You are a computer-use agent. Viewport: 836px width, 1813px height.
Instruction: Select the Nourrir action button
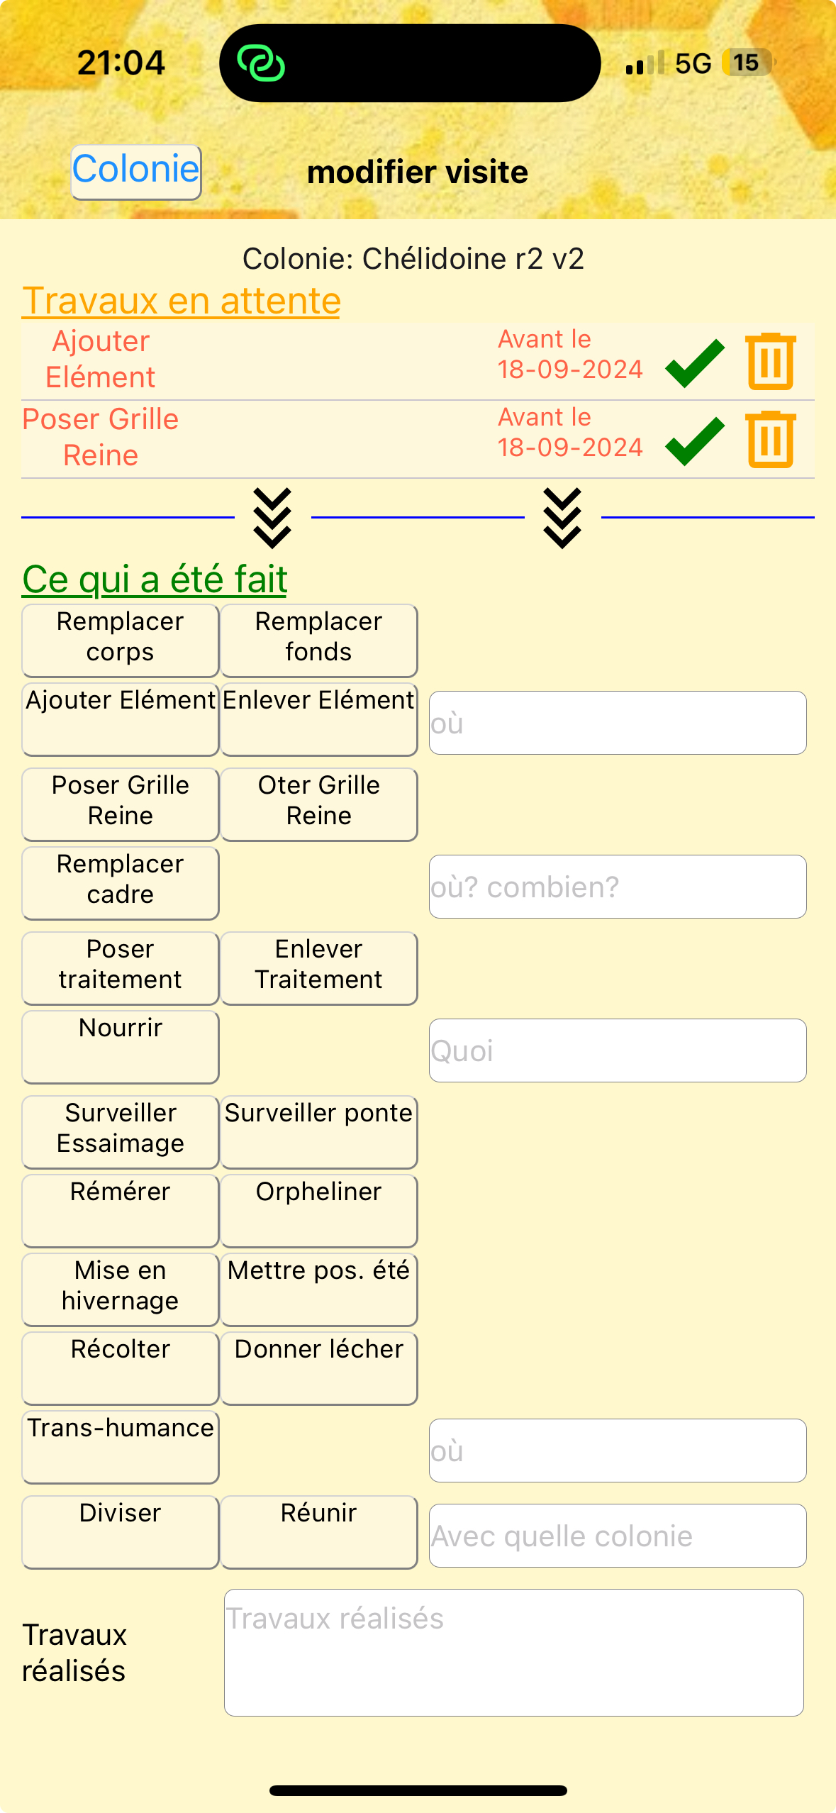(x=121, y=1046)
